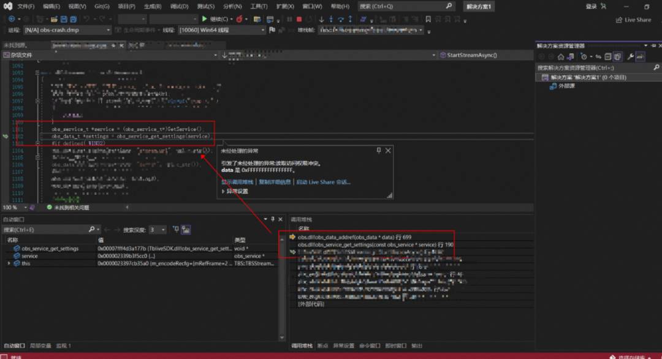Image resolution: width=662 pixels, height=359 pixels.
Task: Open the 视图(V) menu
Action: 77,6
